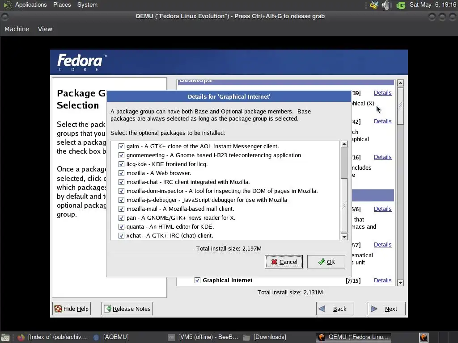
Task: Select the QEMU Fedora Linux taskbar entry
Action: coord(354,337)
